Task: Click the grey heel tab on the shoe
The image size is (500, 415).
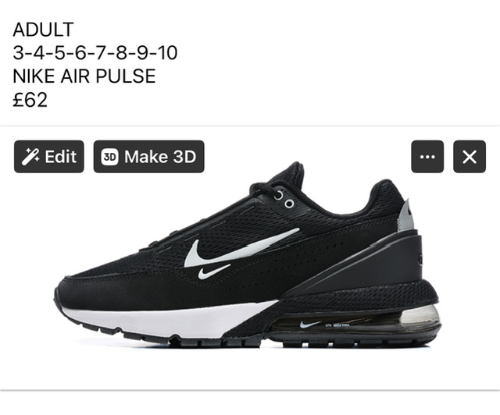Action: [406, 215]
